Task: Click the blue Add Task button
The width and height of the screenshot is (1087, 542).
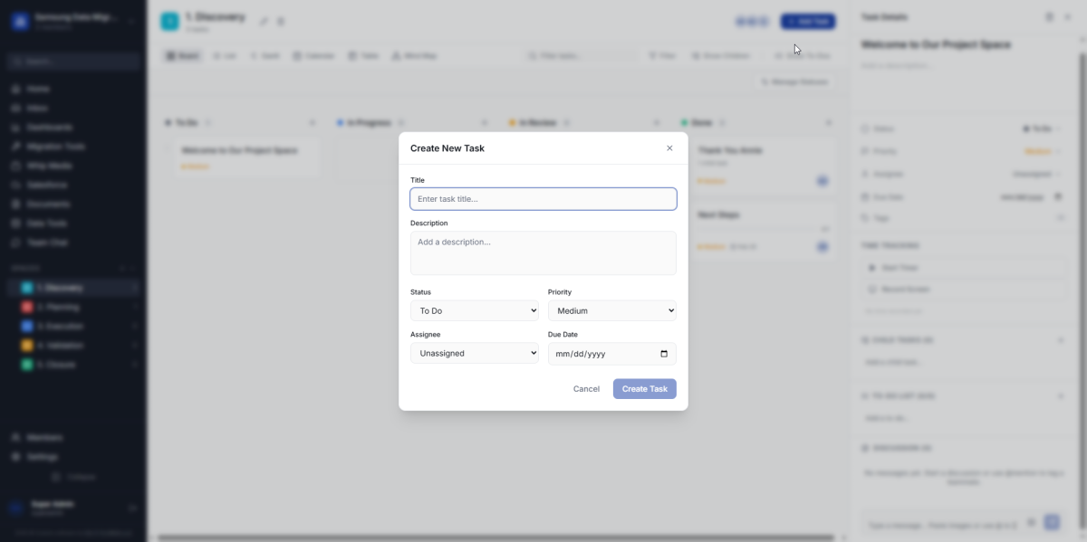Action: 807,21
